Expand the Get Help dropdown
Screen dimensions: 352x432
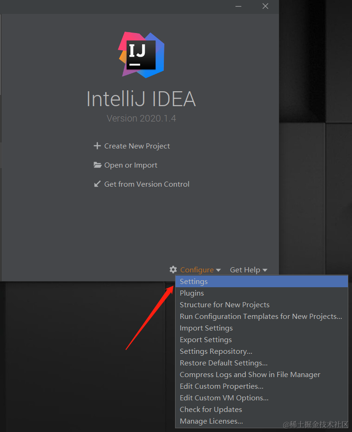point(249,270)
